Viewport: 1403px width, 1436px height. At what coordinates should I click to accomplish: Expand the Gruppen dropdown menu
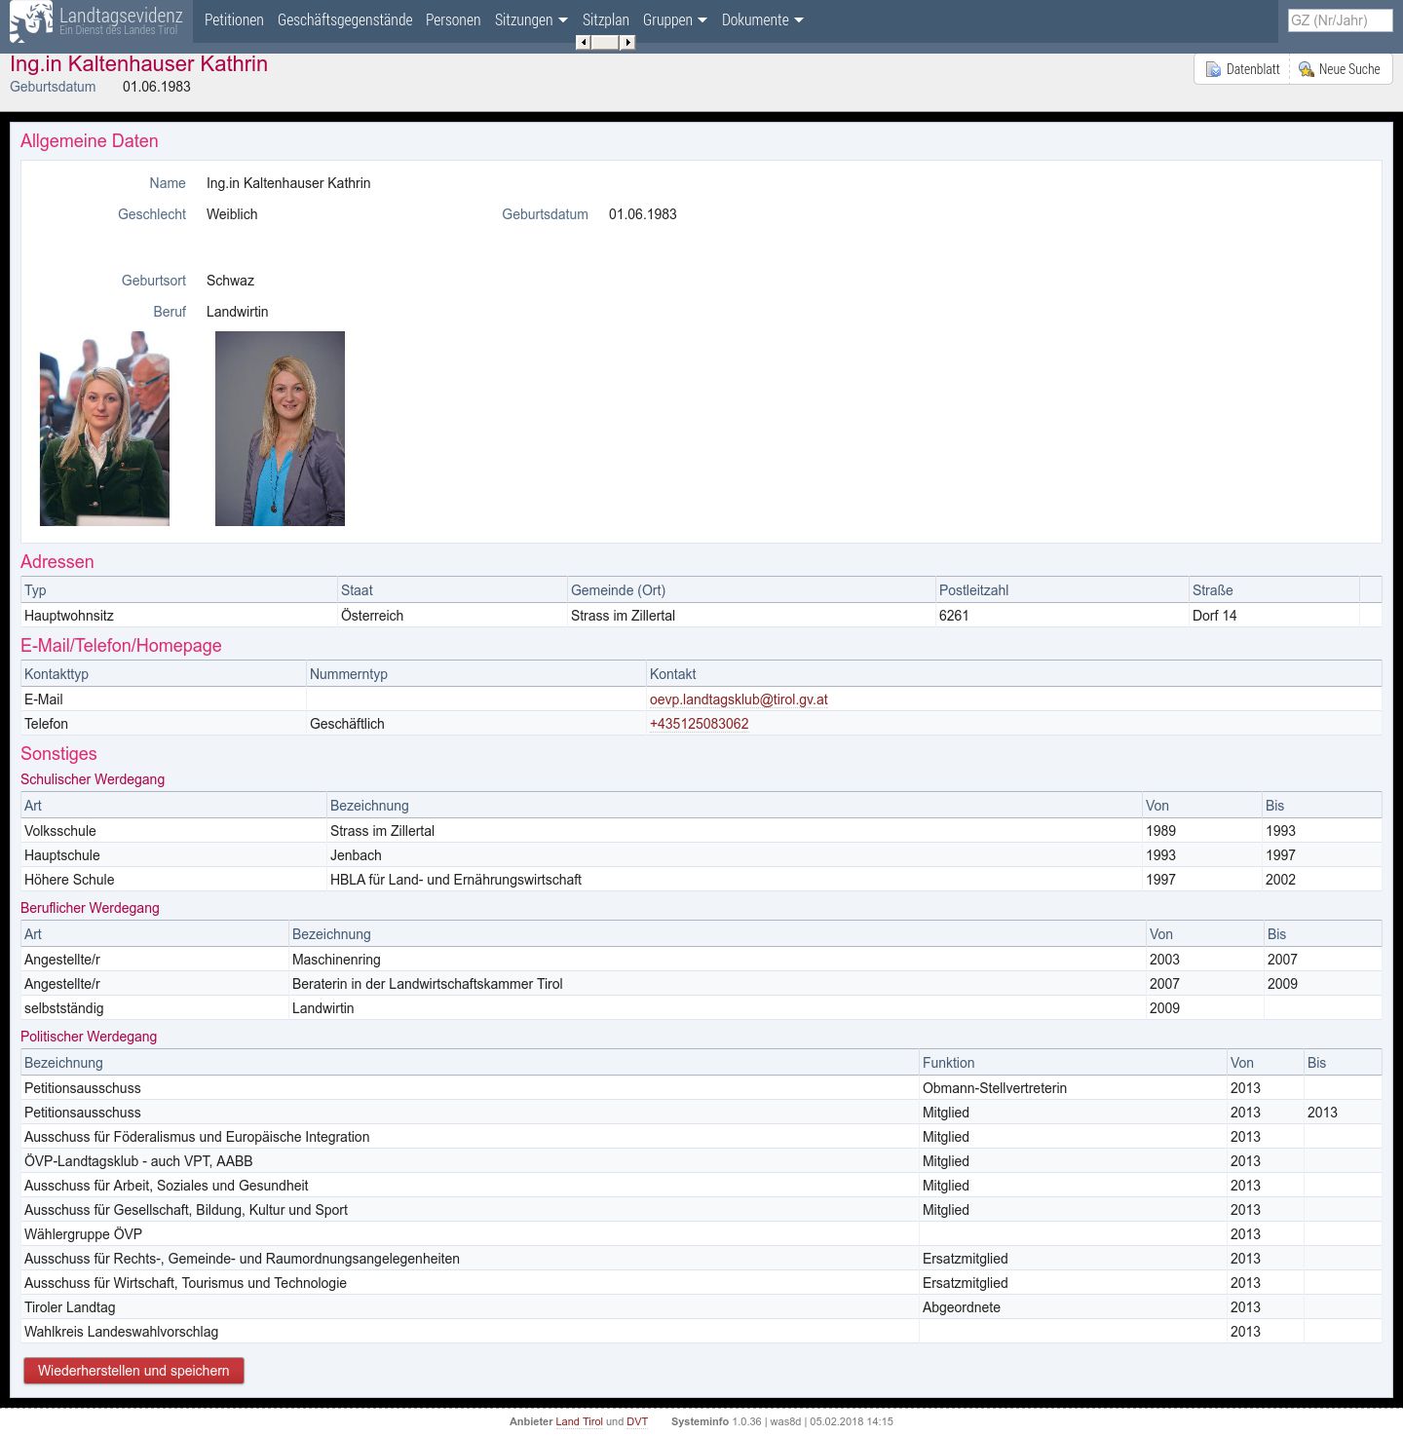pos(675,20)
